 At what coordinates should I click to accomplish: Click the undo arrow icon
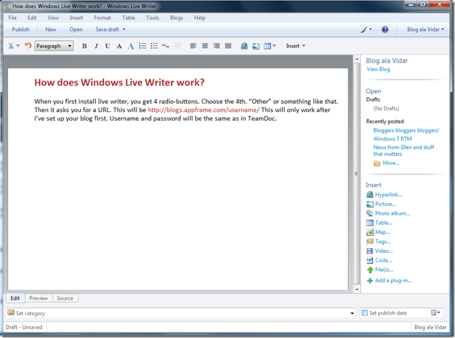(28, 46)
